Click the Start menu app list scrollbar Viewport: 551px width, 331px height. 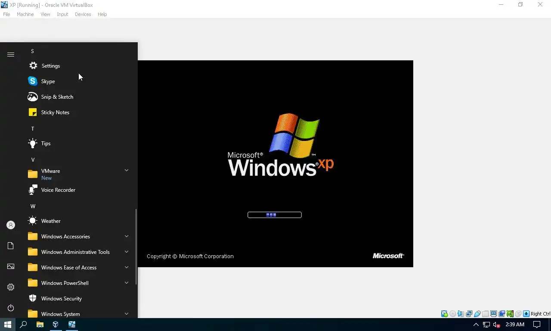click(x=136, y=247)
